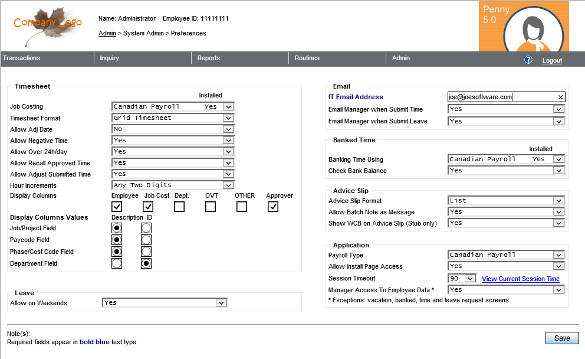Choose Description radio for Department Field
The width and height of the screenshot is (585, 359).
pyautogui.click(x=117, y=263)
